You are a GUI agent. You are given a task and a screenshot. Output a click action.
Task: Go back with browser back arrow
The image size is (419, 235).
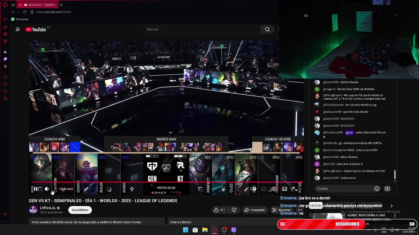coord(13,12)
